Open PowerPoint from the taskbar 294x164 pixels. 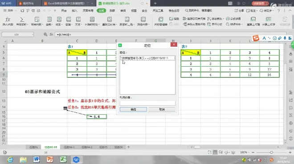[50, 160]
